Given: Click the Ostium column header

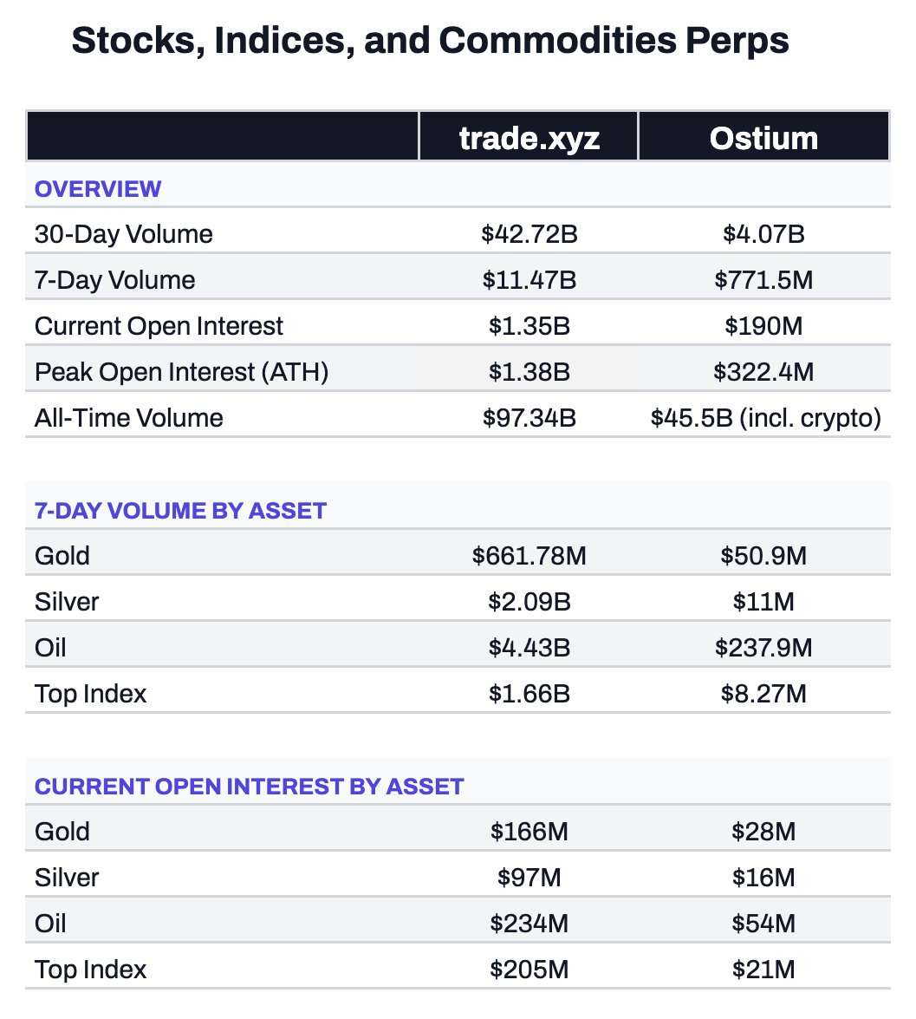Looking at the screenshot, I should (763, 138).
